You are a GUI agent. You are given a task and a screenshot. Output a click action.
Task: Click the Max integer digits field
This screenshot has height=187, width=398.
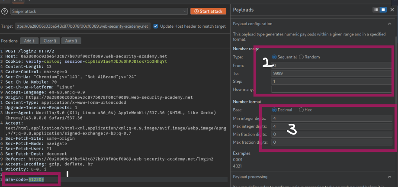(332, 126)
